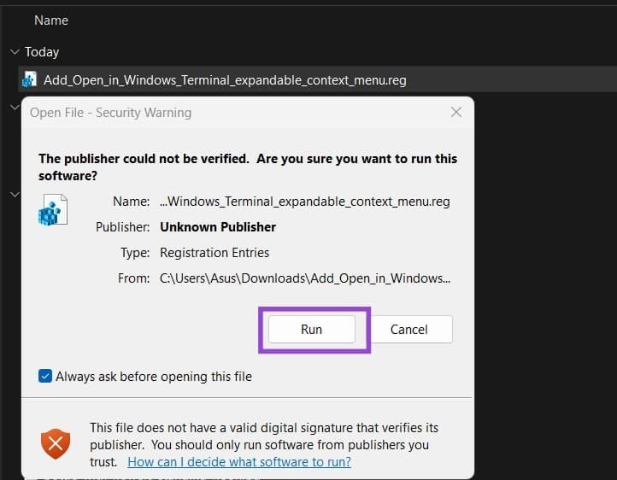
Task: Click the truncated file name in the dialog Name field
Action: click(305, 202)
